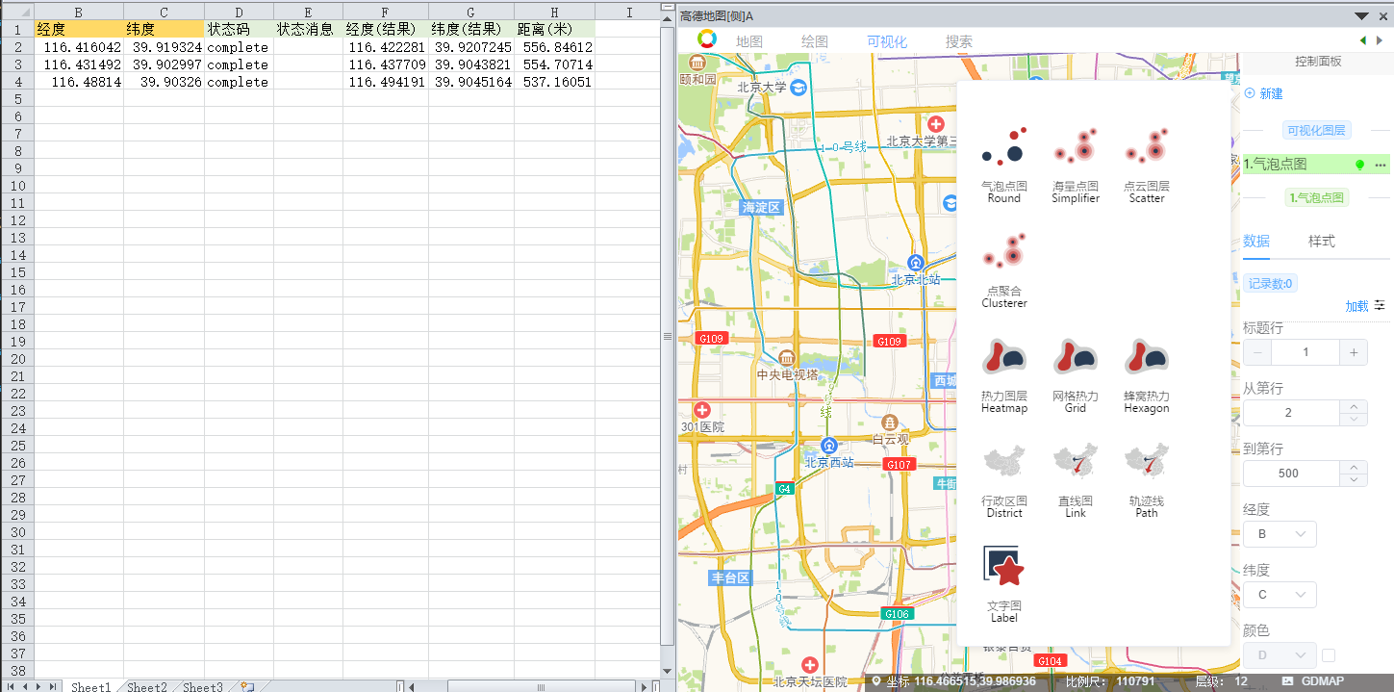
Task: Decrease the 到第行 value with down arrow
Action: tap(1354, 480)
